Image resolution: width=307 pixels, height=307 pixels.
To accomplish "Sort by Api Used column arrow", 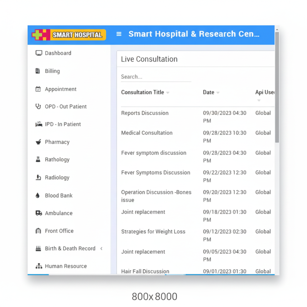I will pyautogui.click(x=259, y=100).
